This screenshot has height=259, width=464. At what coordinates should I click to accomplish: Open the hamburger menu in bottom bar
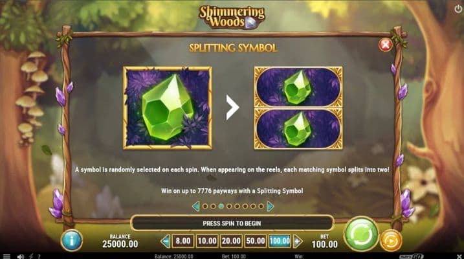6,256
